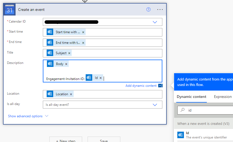Viewport: 233px width, 142px height.
Task: Click the Body token label
Action: point(60,64)
